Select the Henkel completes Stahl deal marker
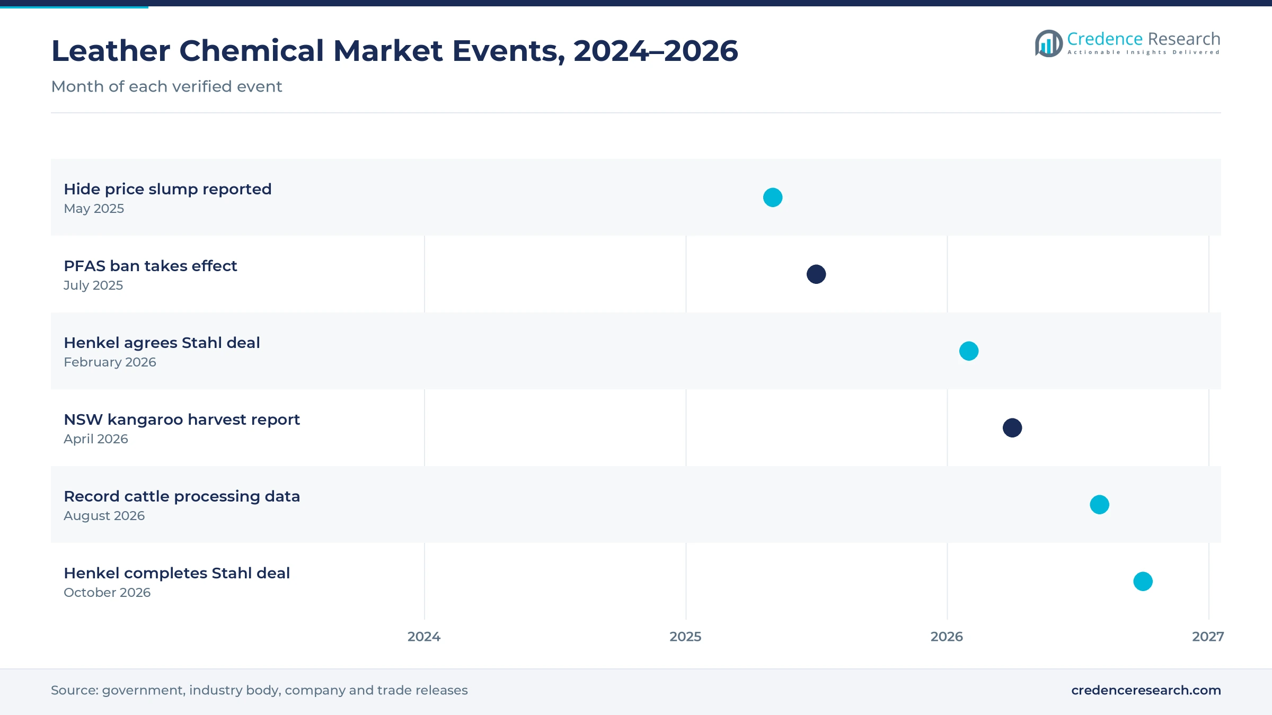This screenshot has height=715, width=1272. [x=1143, y=582]
